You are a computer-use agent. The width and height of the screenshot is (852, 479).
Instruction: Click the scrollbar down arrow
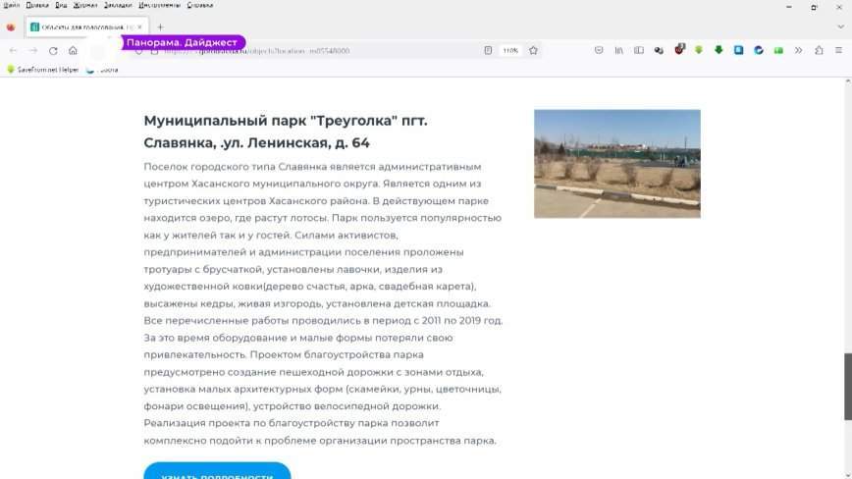[848, 475]
